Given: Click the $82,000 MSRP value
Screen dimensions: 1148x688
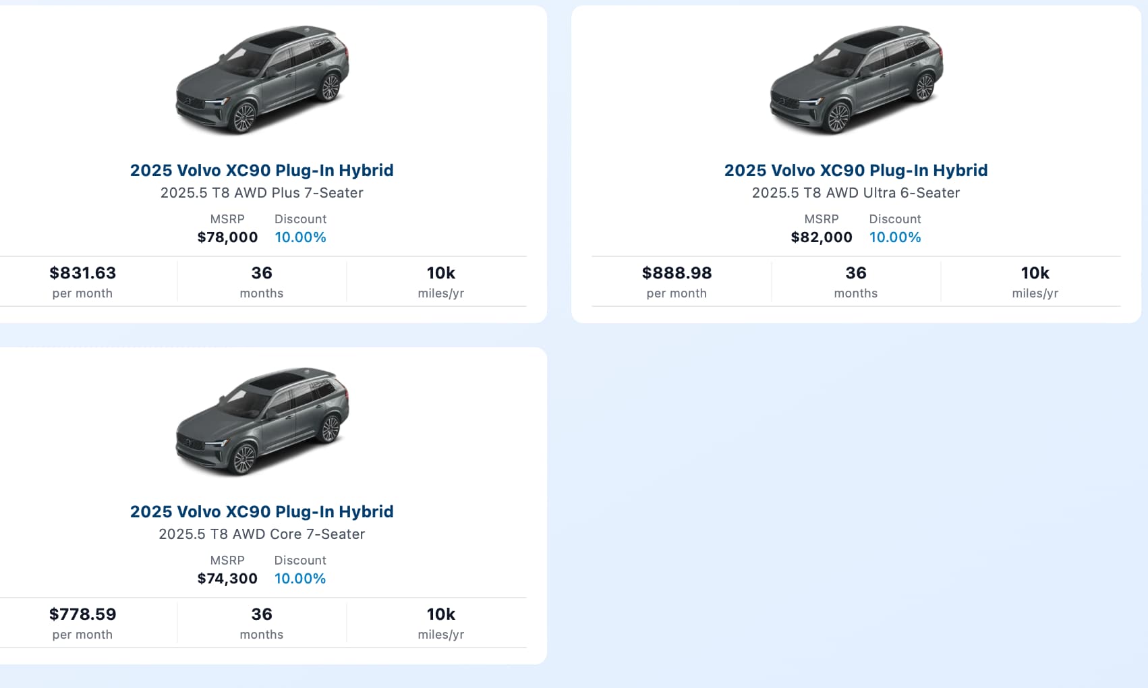Looking at the screenshot, I should (x=821, y=237).
